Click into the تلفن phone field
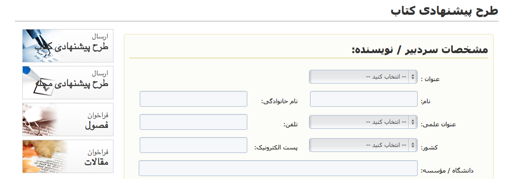506x179 pixels. point(194,122)
